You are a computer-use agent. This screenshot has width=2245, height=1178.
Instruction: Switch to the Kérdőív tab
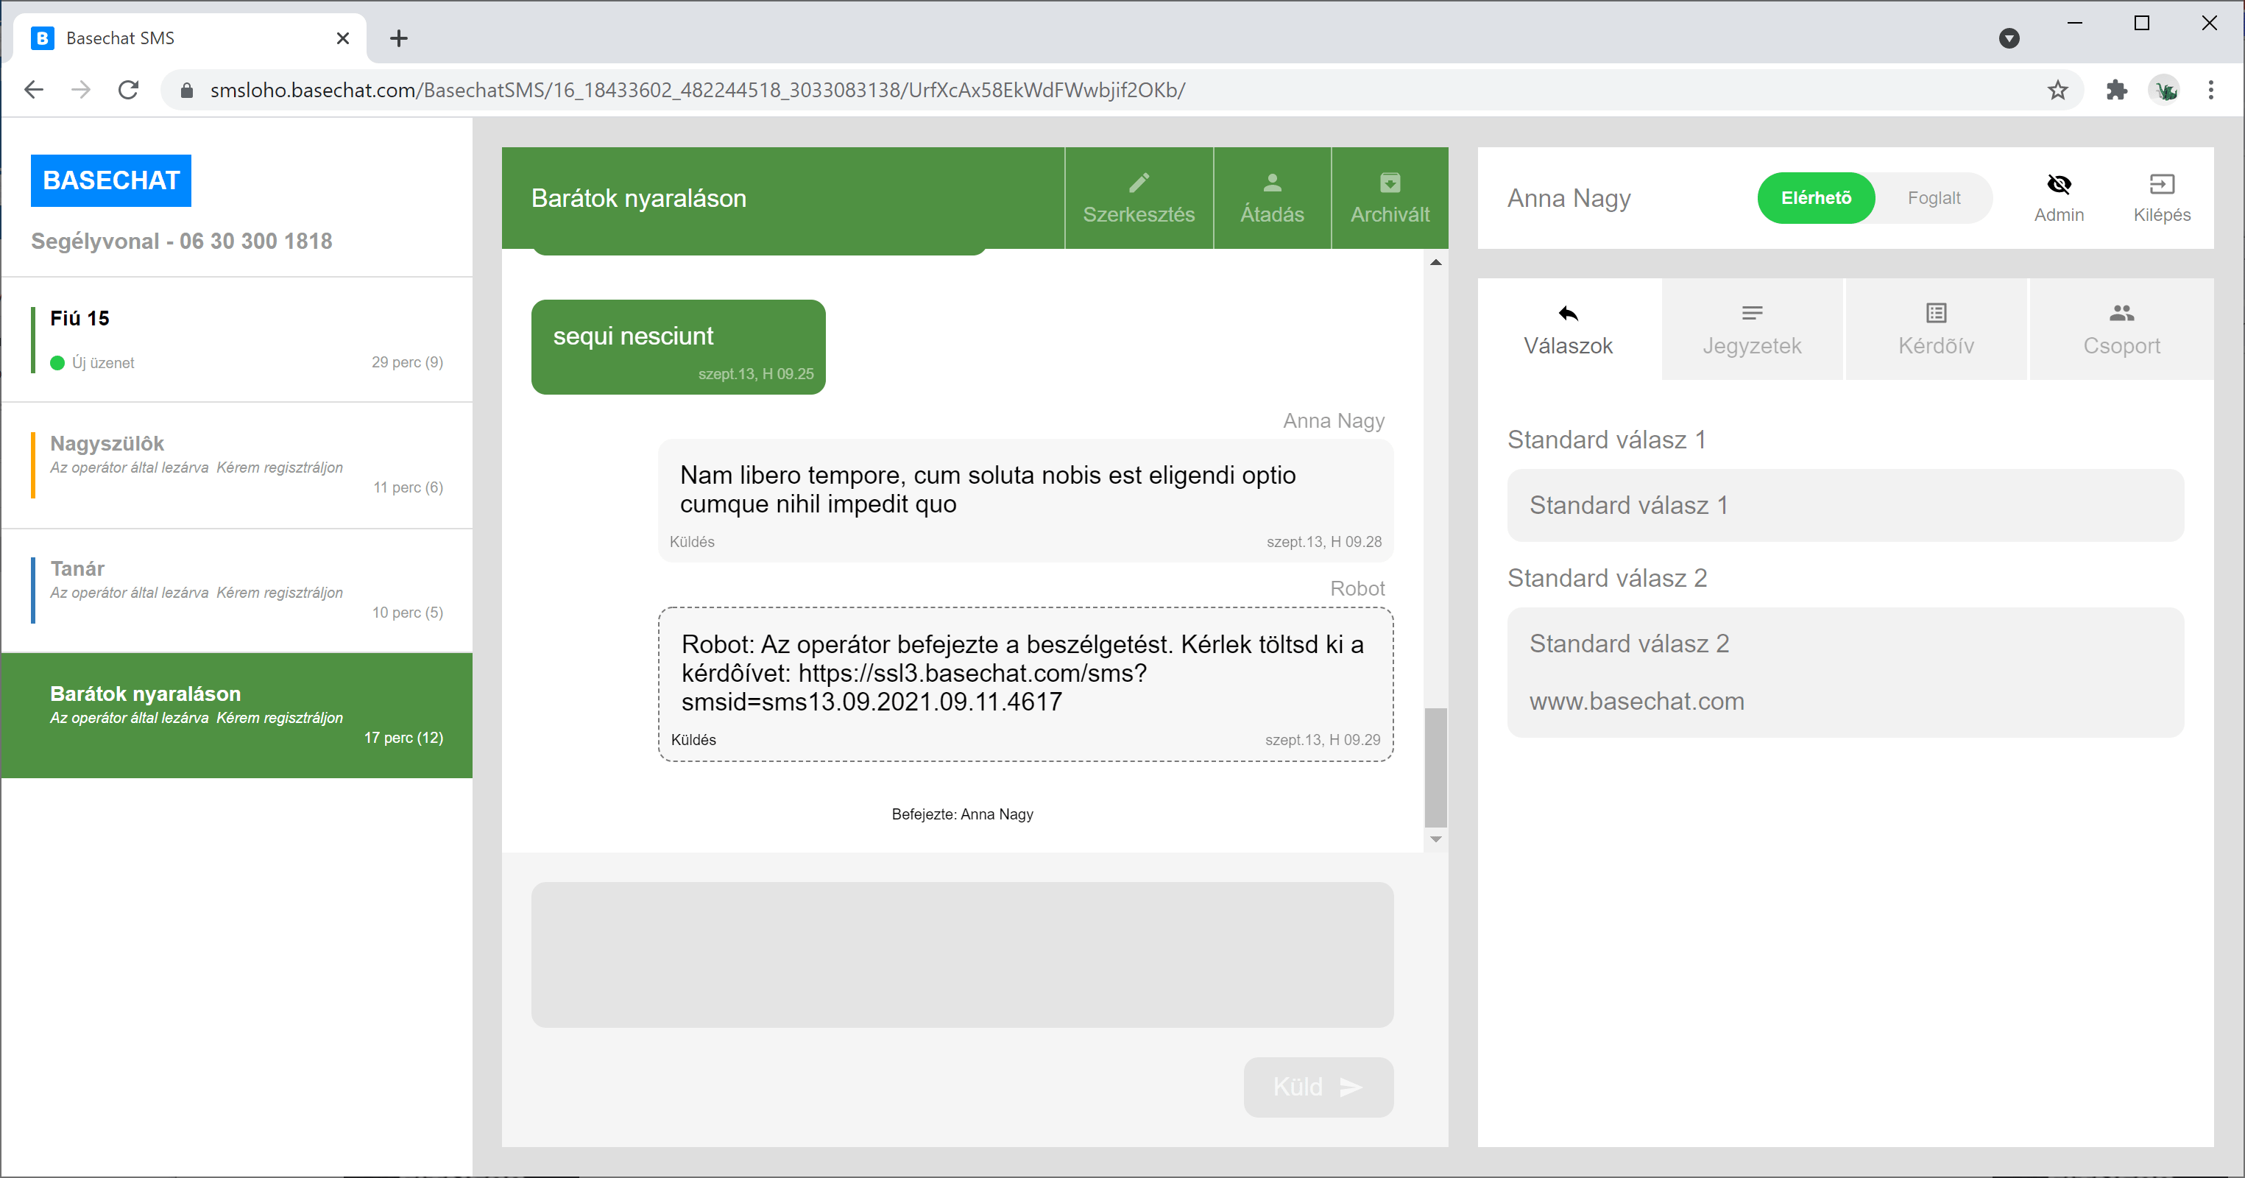click(1936, 330)
